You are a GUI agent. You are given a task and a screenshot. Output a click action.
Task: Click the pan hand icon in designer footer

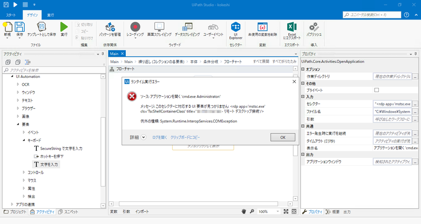click(244, 211)
